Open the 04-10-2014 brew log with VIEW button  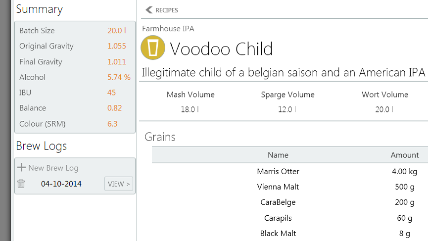pyautogui.click(x=119, y=184)
